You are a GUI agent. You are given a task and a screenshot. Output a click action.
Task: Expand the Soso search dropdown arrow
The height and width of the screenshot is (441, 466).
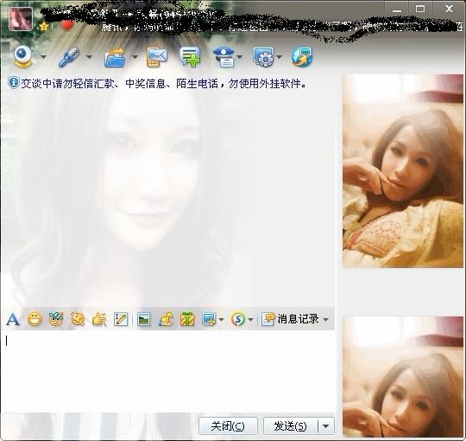point(250,320)
